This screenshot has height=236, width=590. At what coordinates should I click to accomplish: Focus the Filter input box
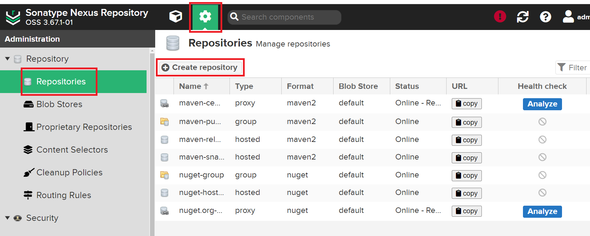click(x=573, y=68)
